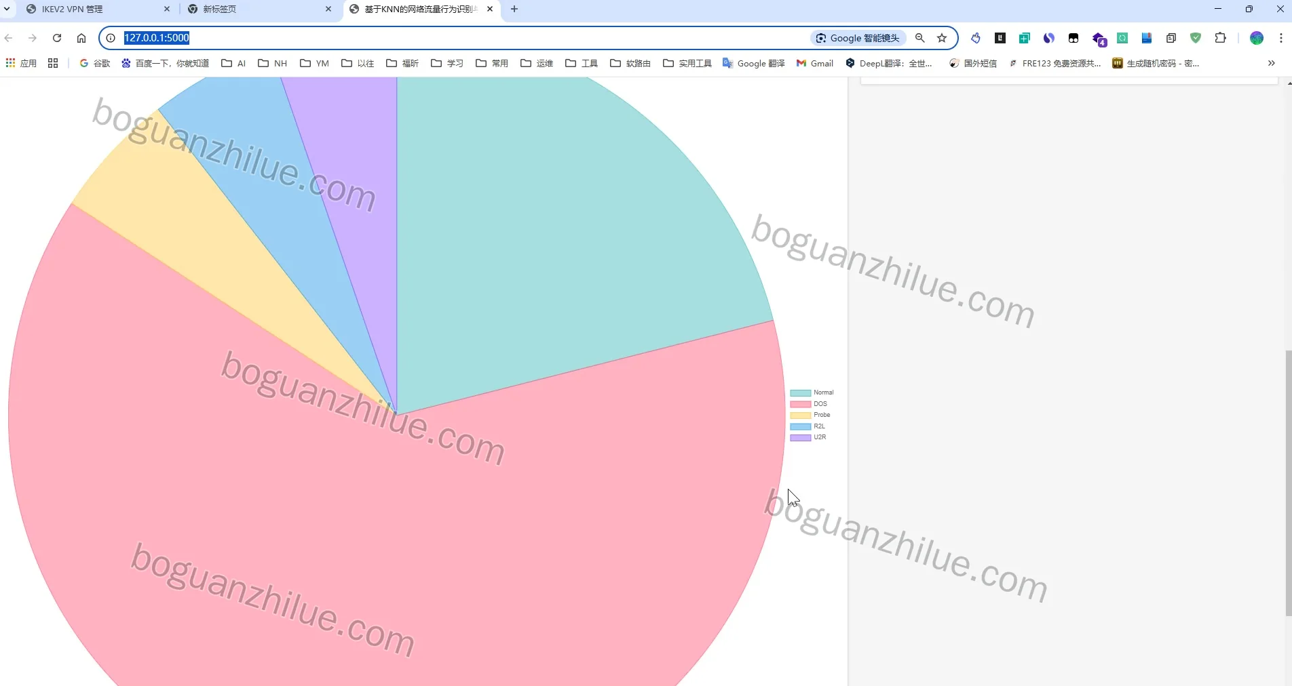
Task: Open the 生成随机密码 bookmark
Action: click(x=1156, y=63)
